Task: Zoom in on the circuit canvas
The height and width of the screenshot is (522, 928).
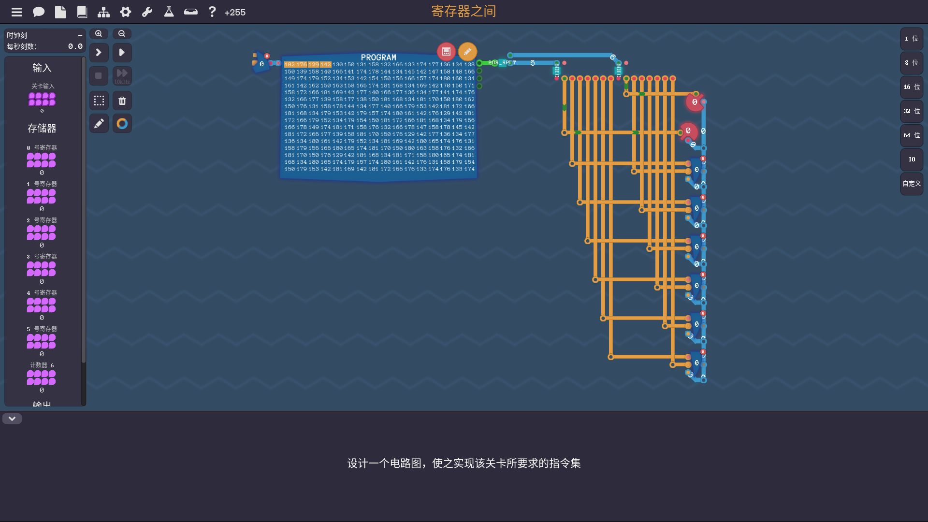Action: coord(99,34)
